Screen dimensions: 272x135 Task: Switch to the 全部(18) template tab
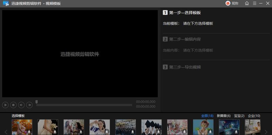(x=207, y=116)
